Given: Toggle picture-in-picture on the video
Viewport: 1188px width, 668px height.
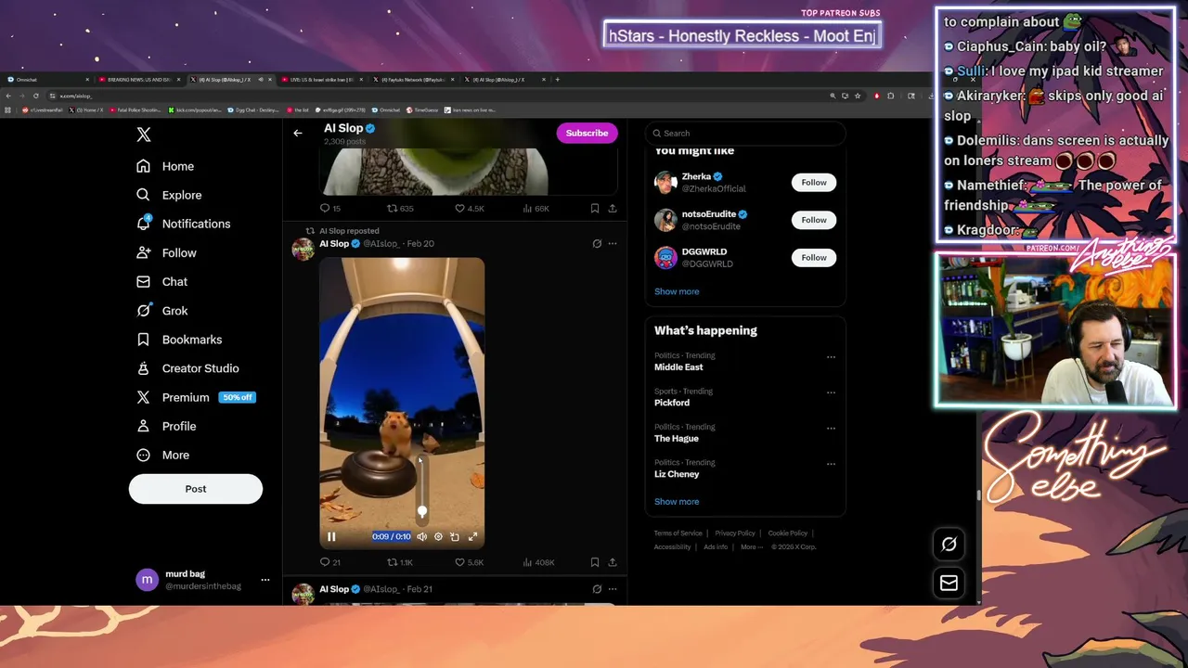Looking at the screenshot, I should [x=455, y=536].
